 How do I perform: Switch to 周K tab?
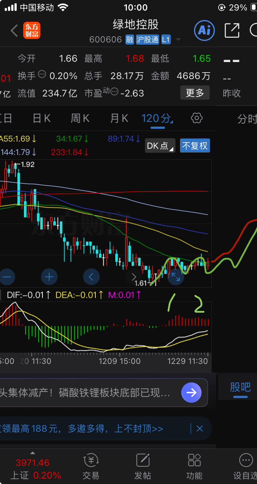point(80,118)
